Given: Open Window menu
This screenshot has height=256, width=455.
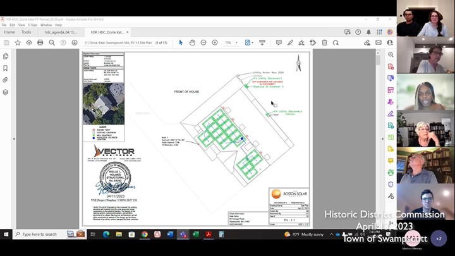Looking at the screenshot, I should (46, 25).
